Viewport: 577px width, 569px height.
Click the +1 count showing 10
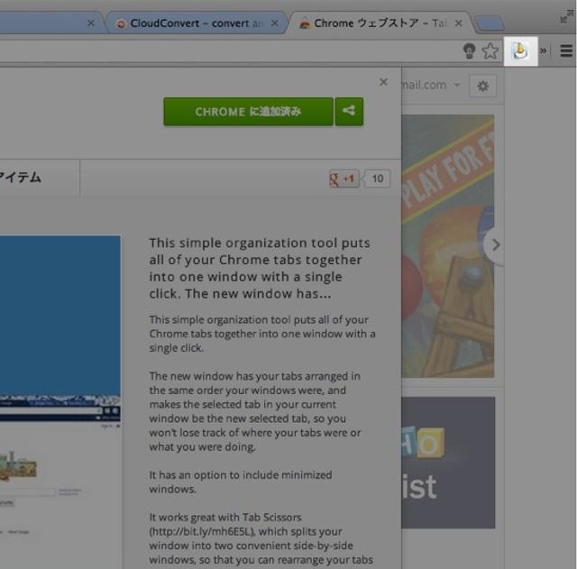(378, 179)
